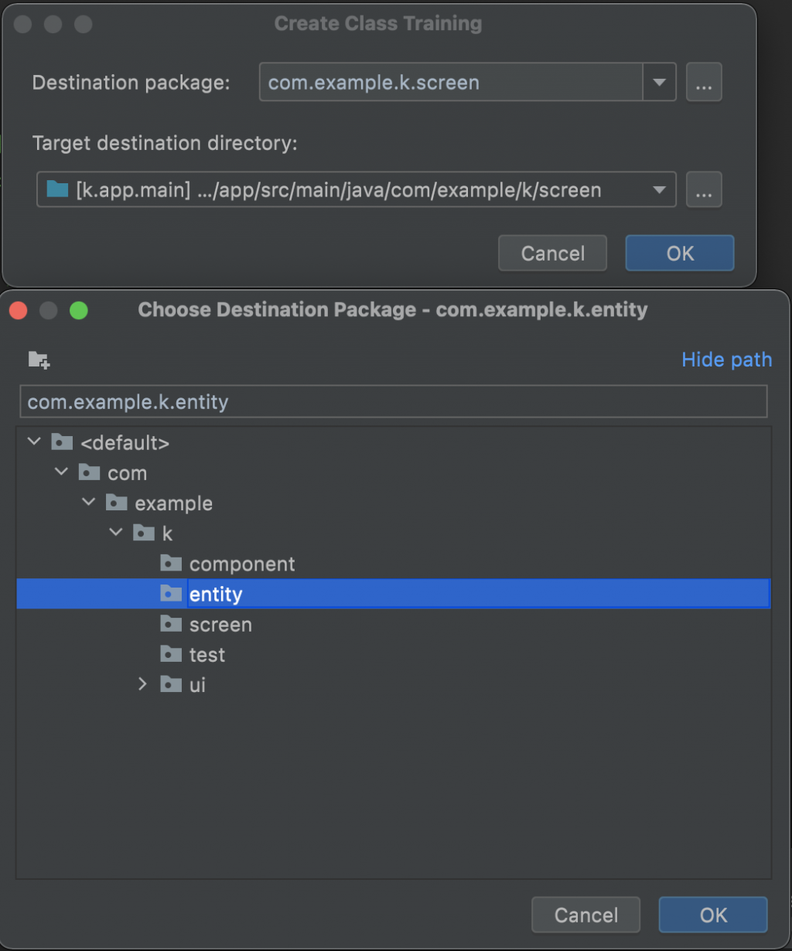Collapse the k package node
This screenshot has width=792, height=951.
pyautogui.click(x=116, y=533)
